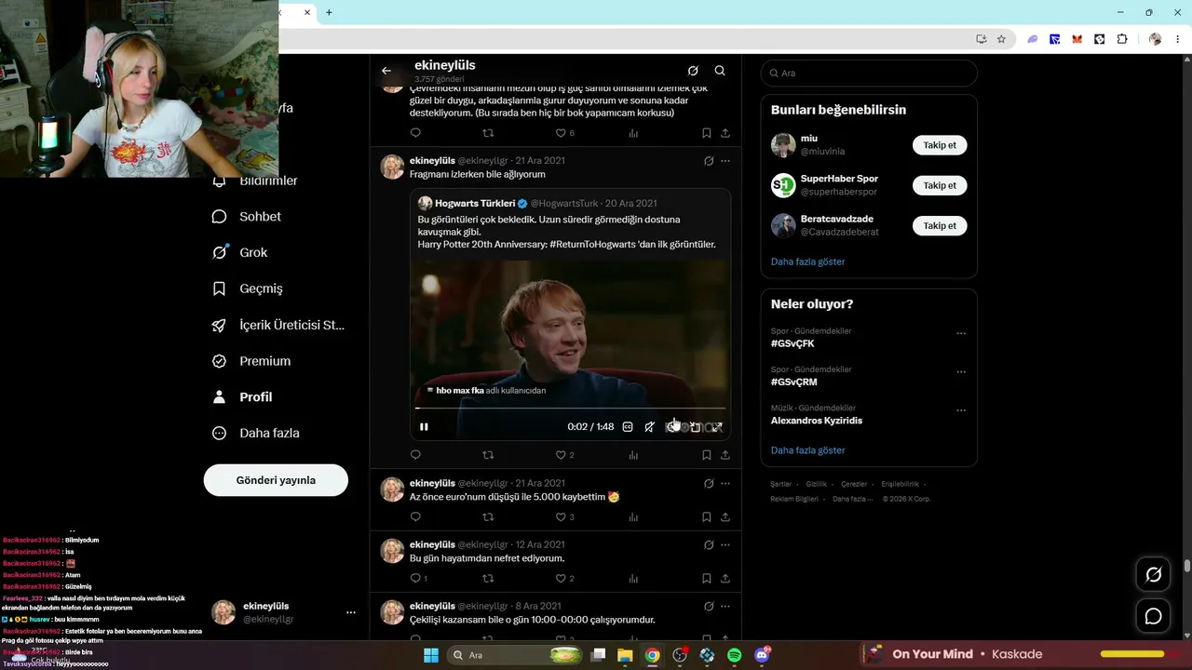Screen dimensions: 1192x670
Task: Open options for the Alexandros Kyziridis trend
Action: 961,410
